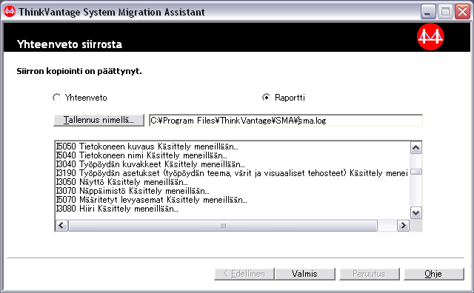Select the Yhteenveto radio button

click(x=56, y=98)
